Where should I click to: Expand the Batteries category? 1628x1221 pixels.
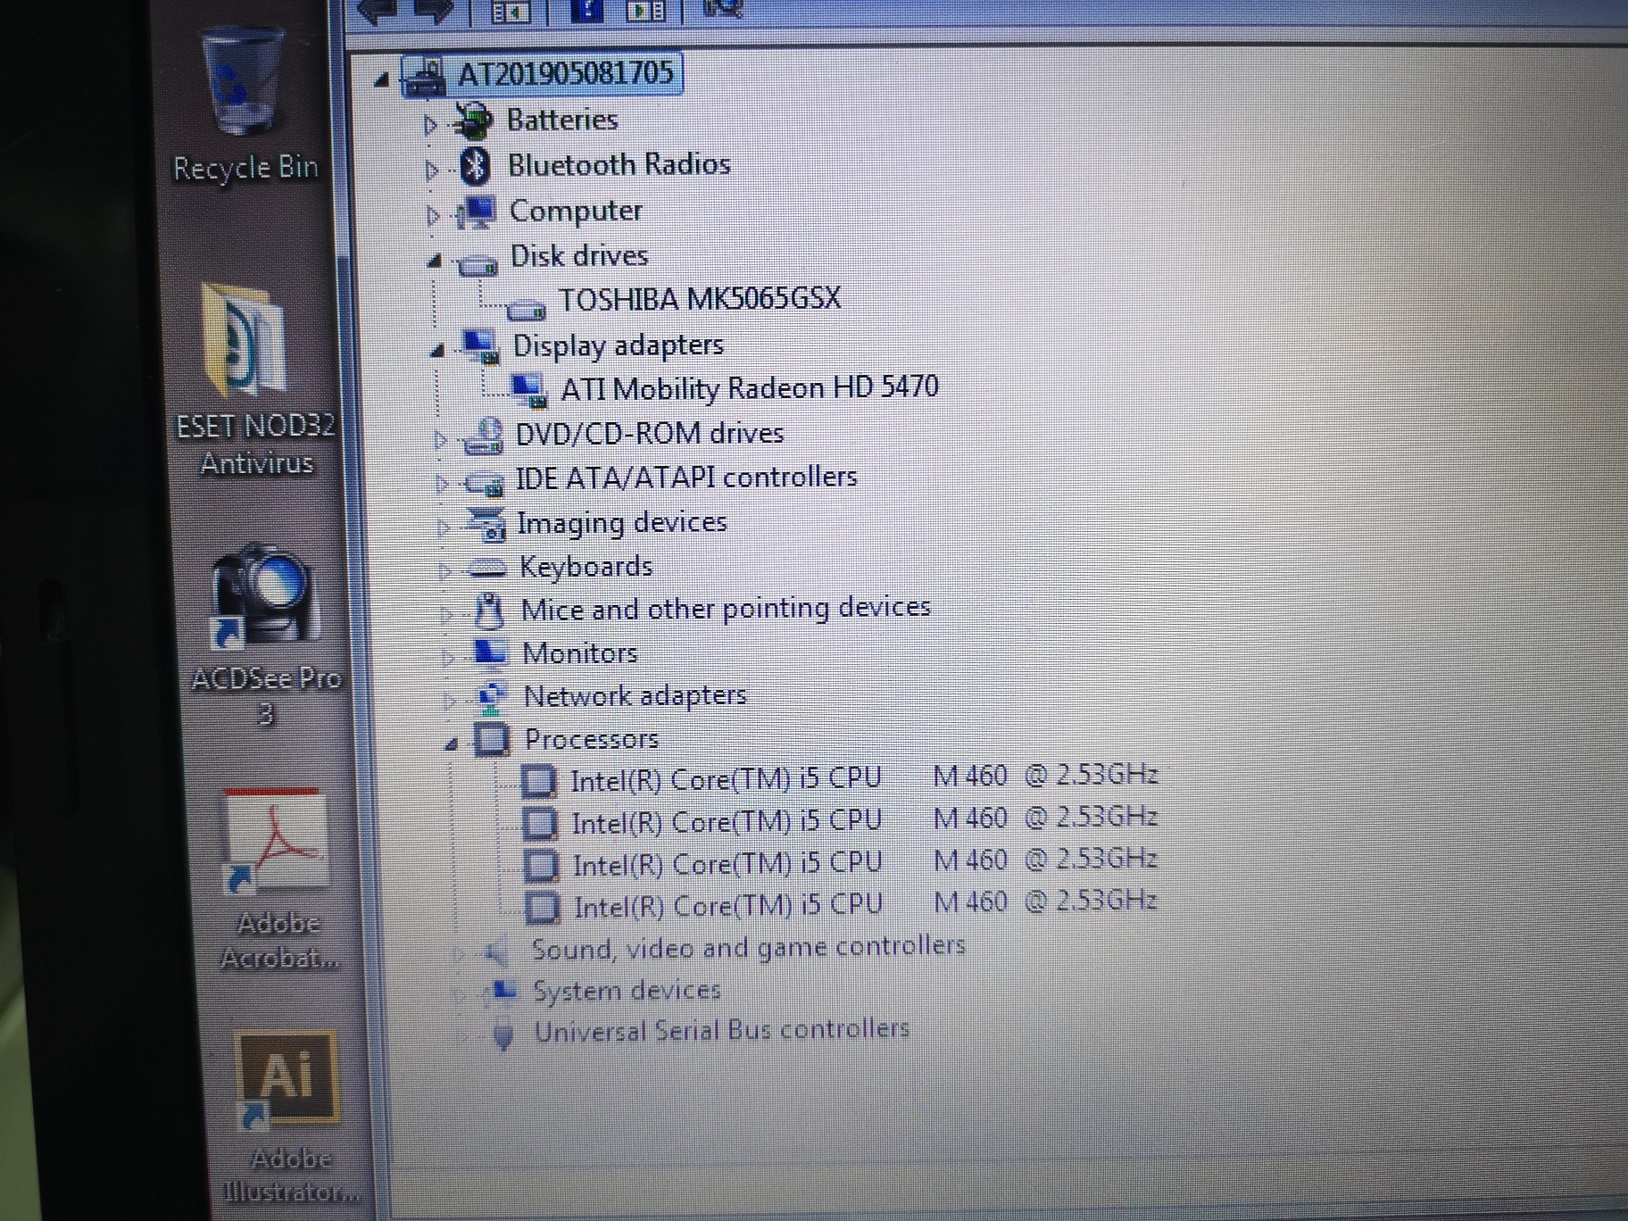pyautogui.click(x=432, y=121)
